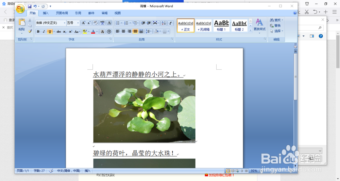The height and width of the screenshot is (181, 340).
Task: Click the magnifier search icon in the background window
Action: tap(320, 28)
